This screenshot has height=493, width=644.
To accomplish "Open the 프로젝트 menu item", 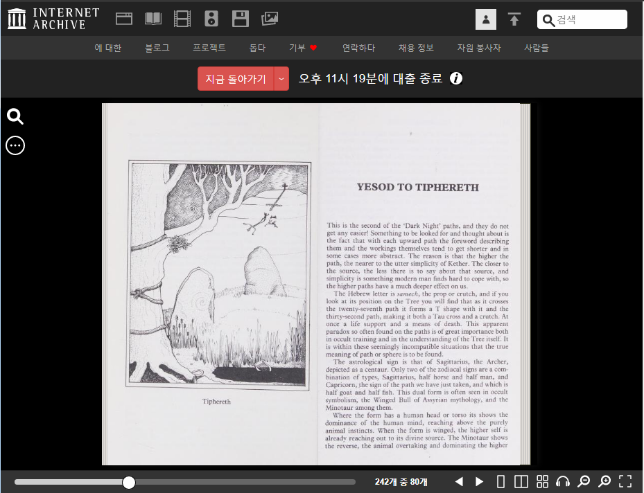I will point(209,48).
